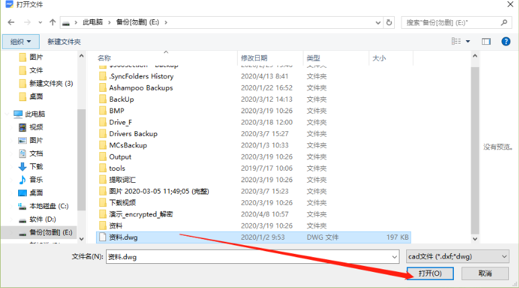Select 下载 in navigation tree
Image resolution: width=519 pixels, height=288 pixels.
36,167
